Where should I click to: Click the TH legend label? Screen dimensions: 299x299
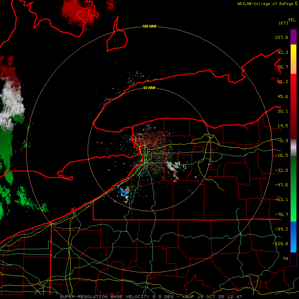pyautogui.click(x=285, y=259)
